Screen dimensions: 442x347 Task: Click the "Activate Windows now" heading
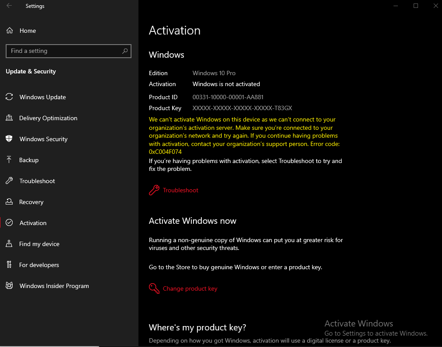coord(193,221)
